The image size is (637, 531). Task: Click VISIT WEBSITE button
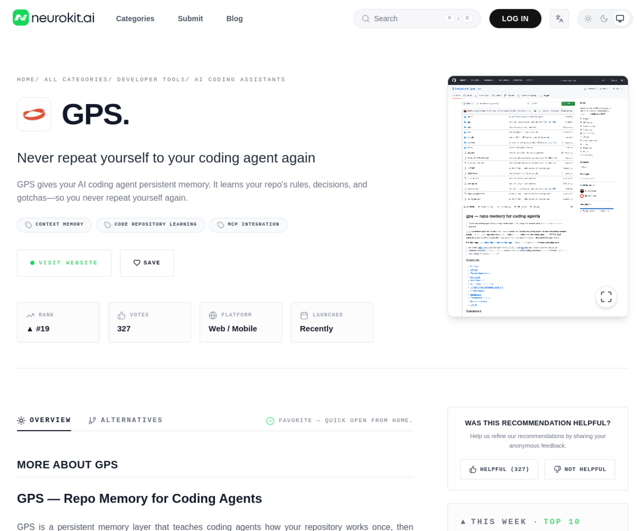(64, 263)
